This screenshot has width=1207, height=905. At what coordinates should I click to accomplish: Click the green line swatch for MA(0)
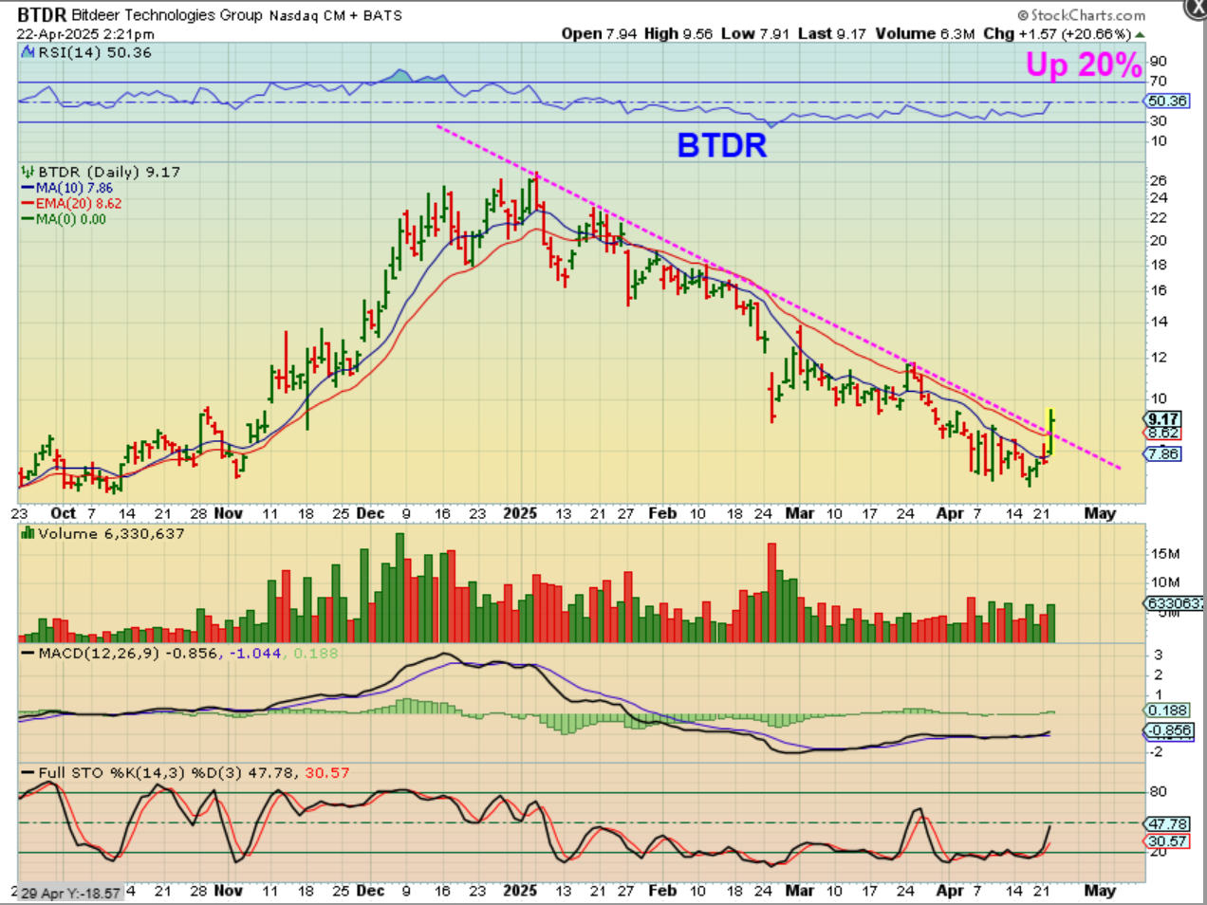pyautogui.click(x=28, y=219)
